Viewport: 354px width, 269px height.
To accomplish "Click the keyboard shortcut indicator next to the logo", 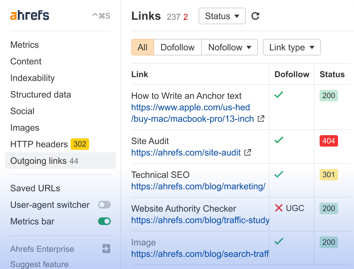I will [x=102, y=15].
